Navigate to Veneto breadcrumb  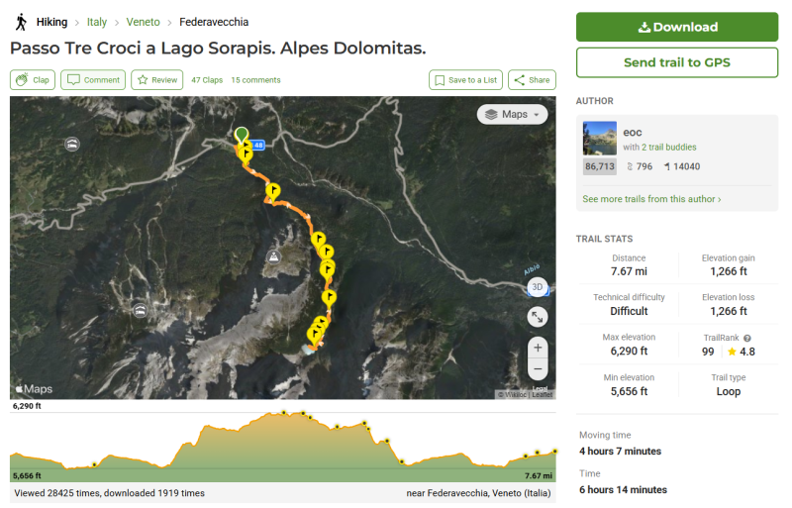tap(143, 22)
